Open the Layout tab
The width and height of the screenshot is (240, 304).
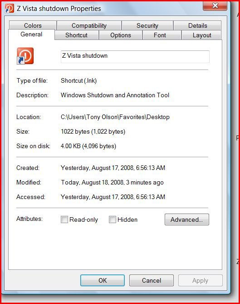pos(202,35)
